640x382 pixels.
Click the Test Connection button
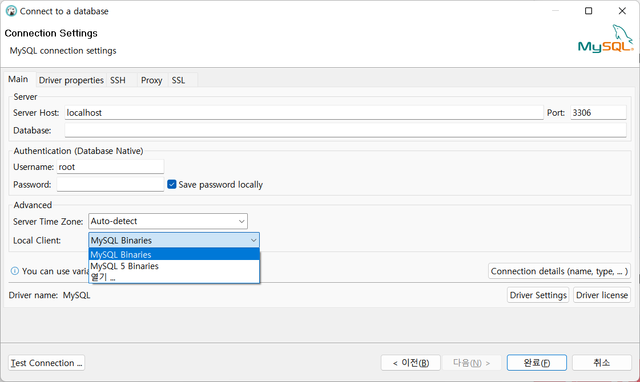pos(47,363)
